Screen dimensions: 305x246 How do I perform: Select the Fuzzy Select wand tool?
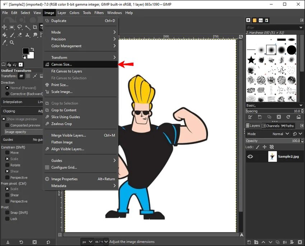pos(27,27)
